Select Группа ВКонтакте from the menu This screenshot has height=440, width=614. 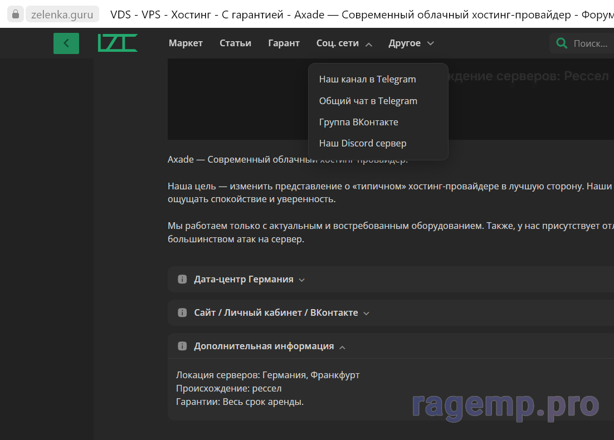(x=358, y=122)
